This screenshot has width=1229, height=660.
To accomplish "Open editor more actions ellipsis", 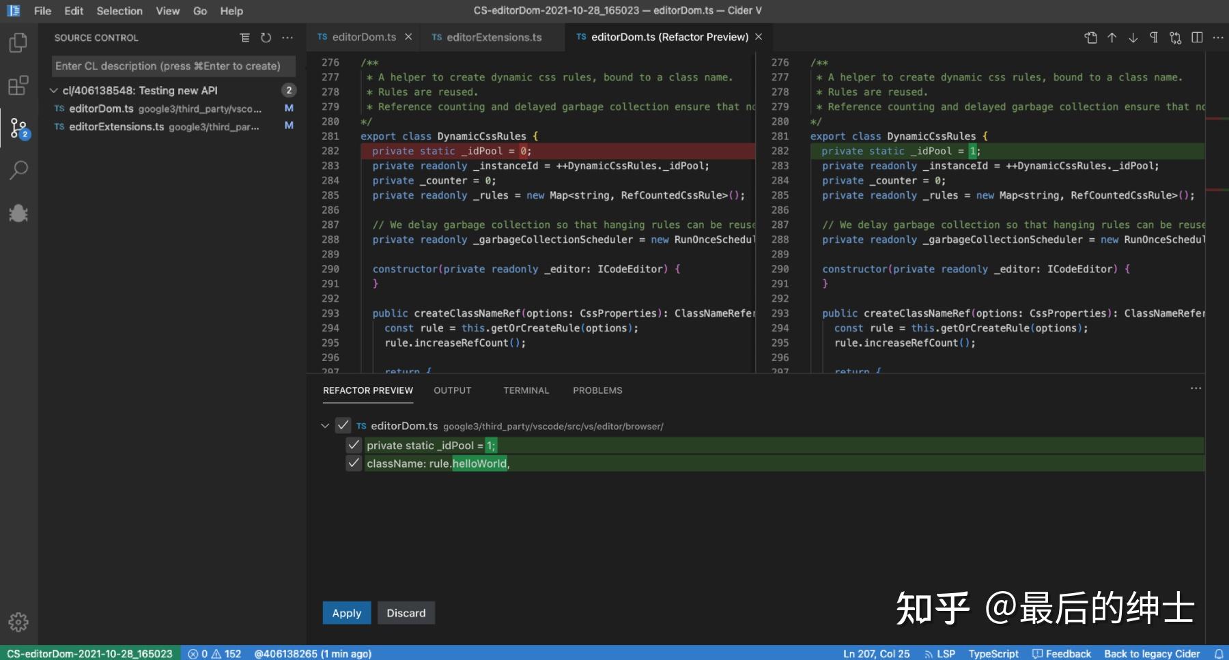I will 1218,38.
